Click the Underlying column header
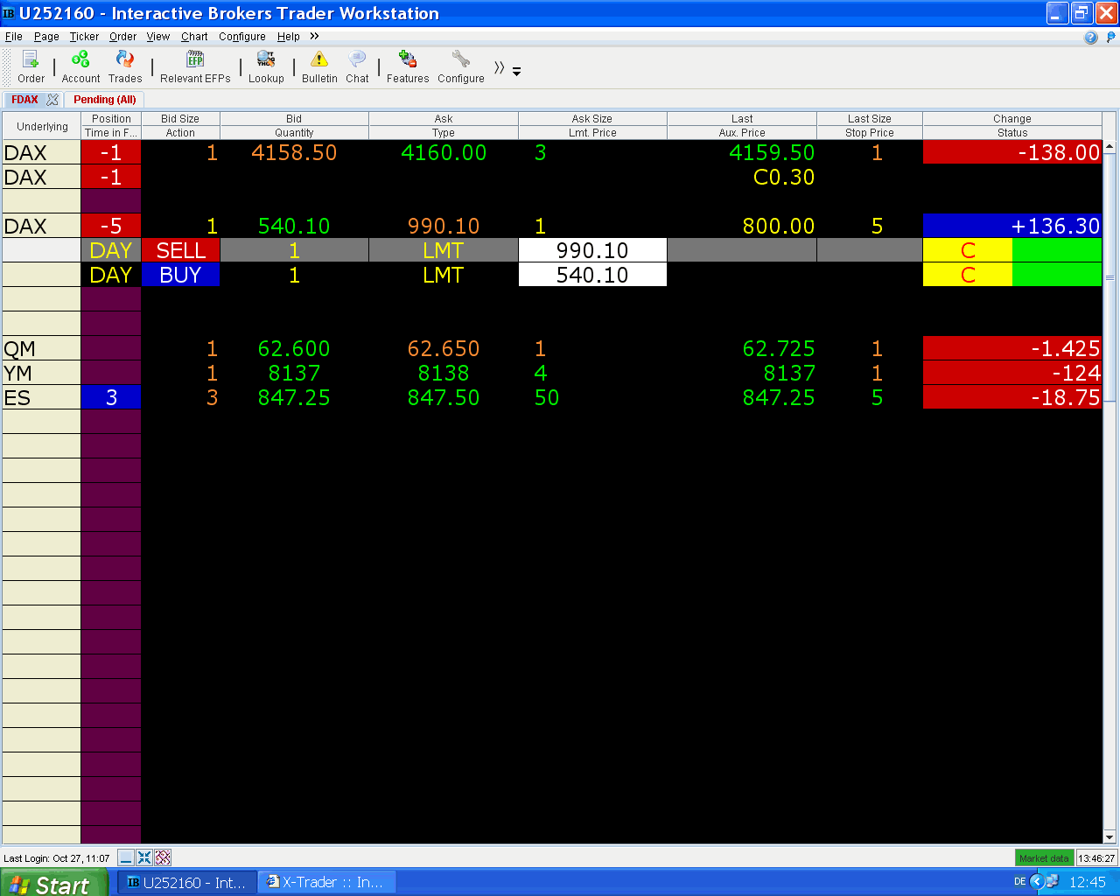The width and height of the screenshot is (1120, 896). (x=42, y=126)
